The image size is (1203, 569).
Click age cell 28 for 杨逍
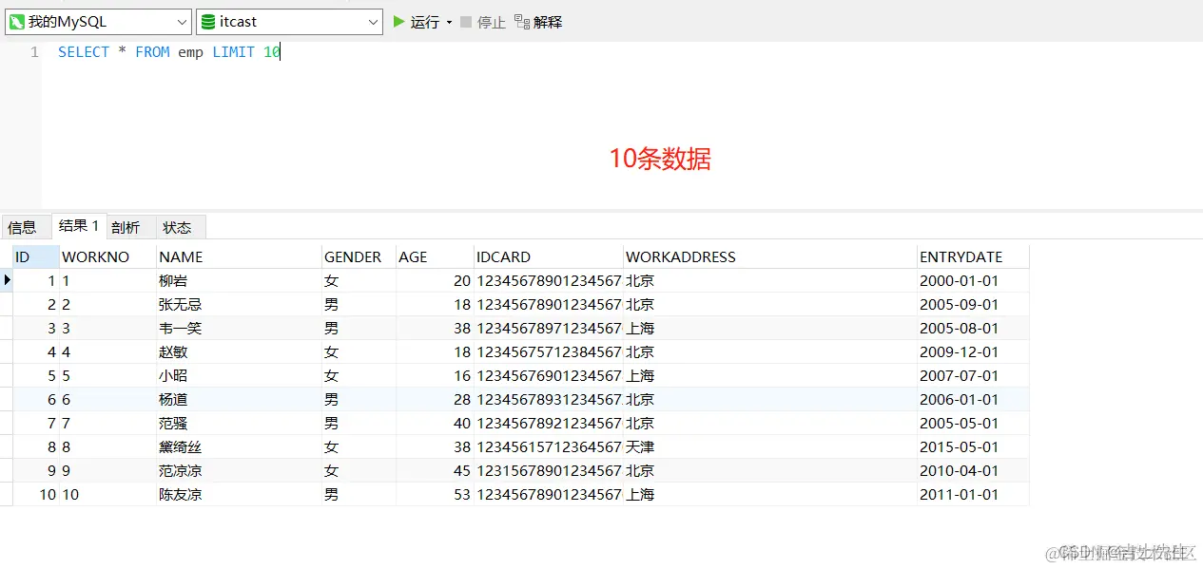pyautogui.click(x=435, y=399)
